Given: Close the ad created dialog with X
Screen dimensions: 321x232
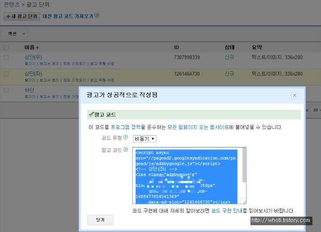Looking at the screenshot, I should coord(294,95).
